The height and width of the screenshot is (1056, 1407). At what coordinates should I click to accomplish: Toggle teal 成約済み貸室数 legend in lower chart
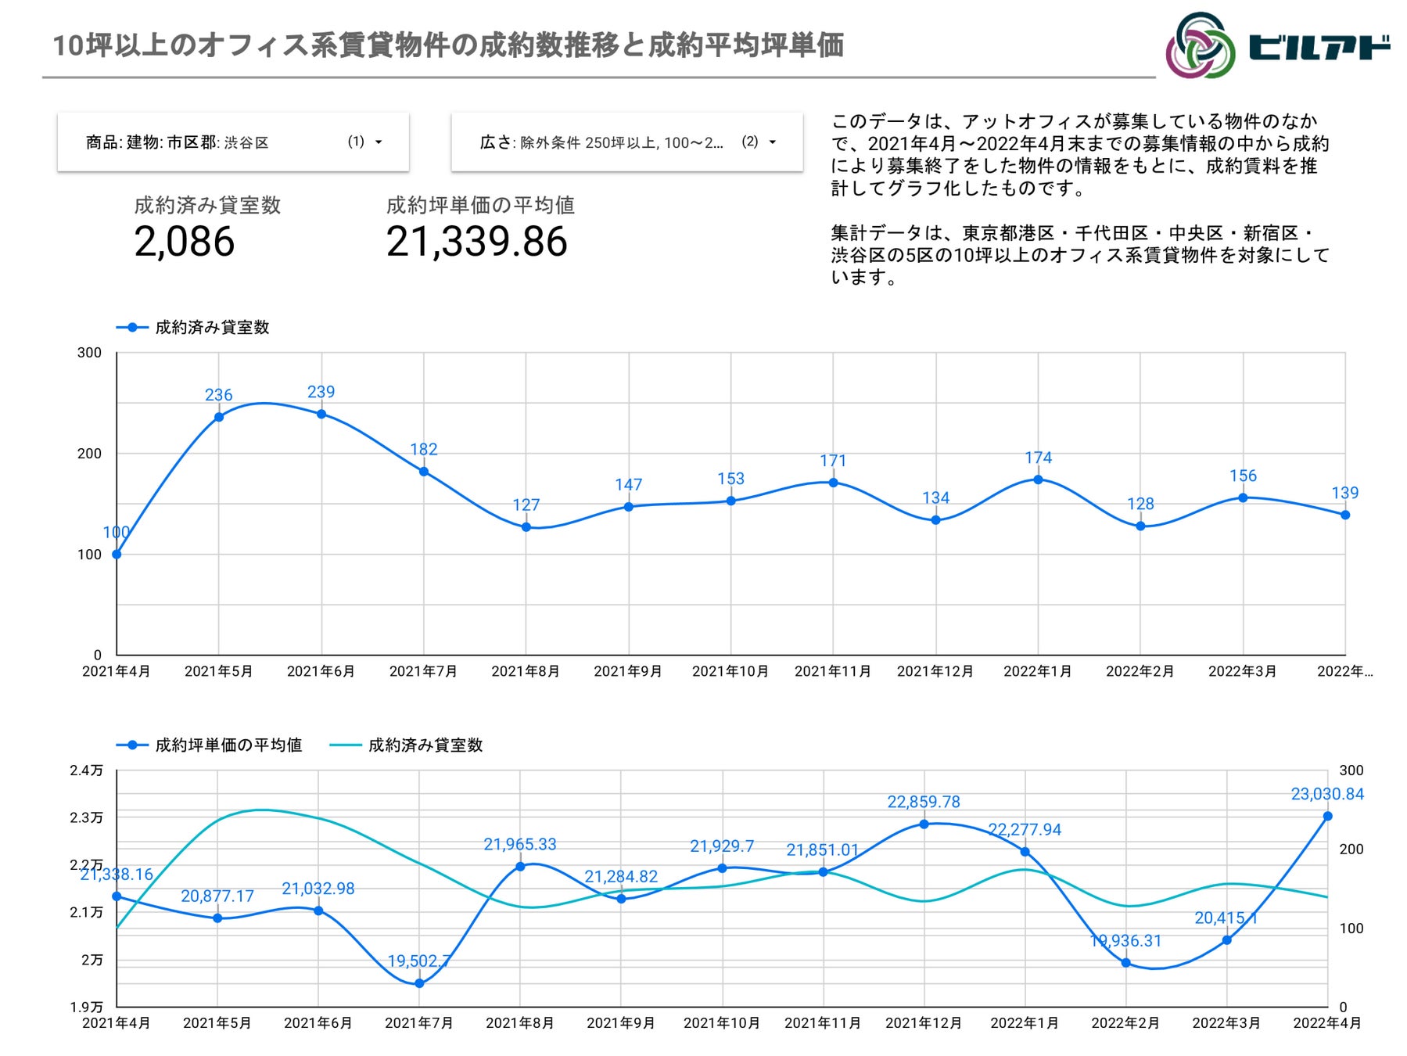point(407,745)
